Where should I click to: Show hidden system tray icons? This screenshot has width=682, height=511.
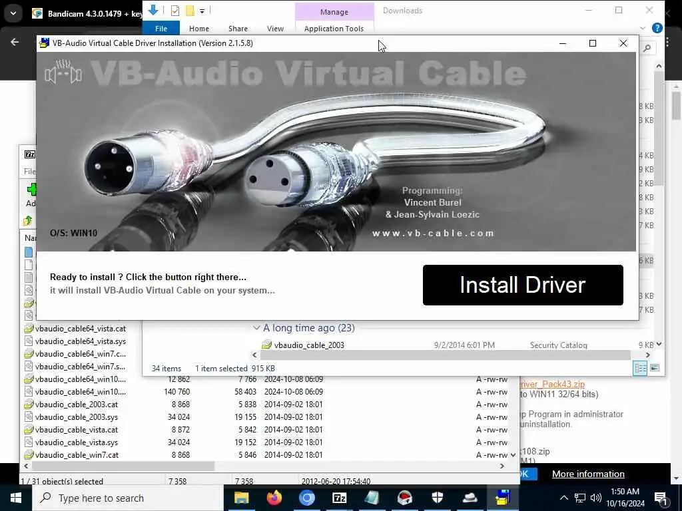pos(563,498)
